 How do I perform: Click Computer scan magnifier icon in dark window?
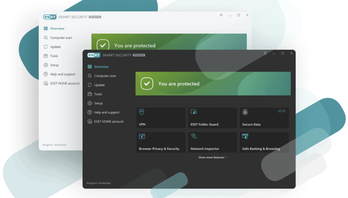[90, 76]
